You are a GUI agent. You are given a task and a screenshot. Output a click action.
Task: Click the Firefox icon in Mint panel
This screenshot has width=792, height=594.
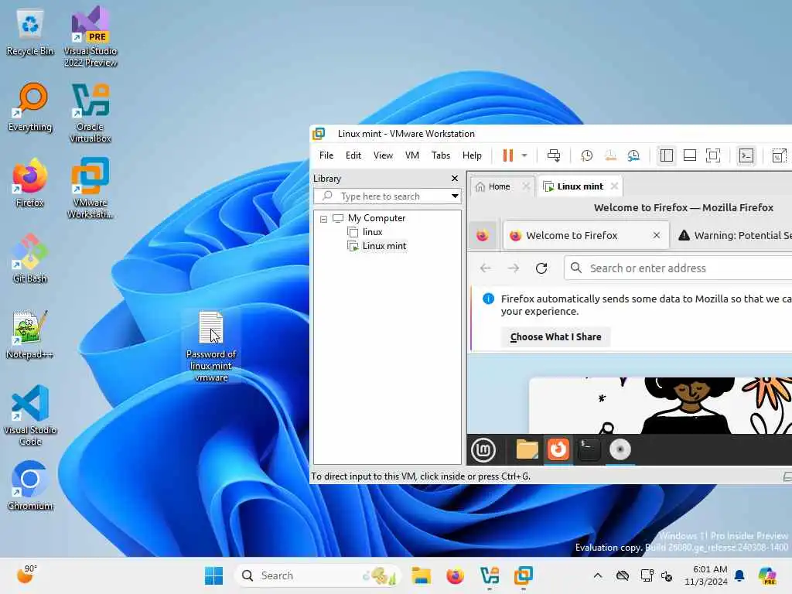click(x=558, y=449)
